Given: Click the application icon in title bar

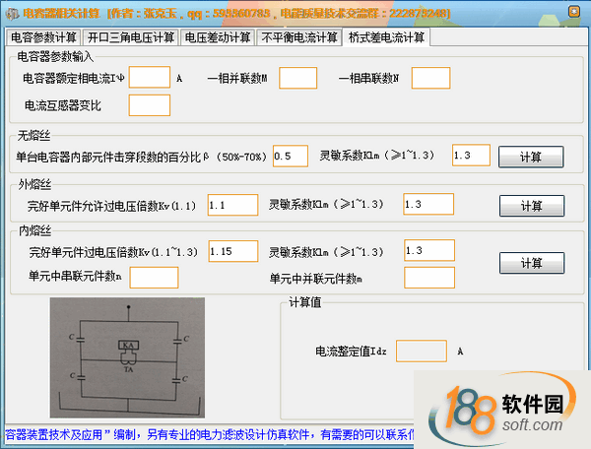Looking at the screenshot, I should pos(12,14).
